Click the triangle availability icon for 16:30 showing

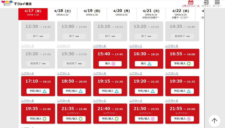point(149,64)
